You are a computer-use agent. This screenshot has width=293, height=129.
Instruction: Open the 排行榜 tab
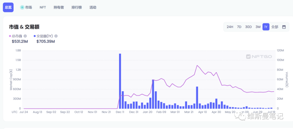[x=77, y=7]
